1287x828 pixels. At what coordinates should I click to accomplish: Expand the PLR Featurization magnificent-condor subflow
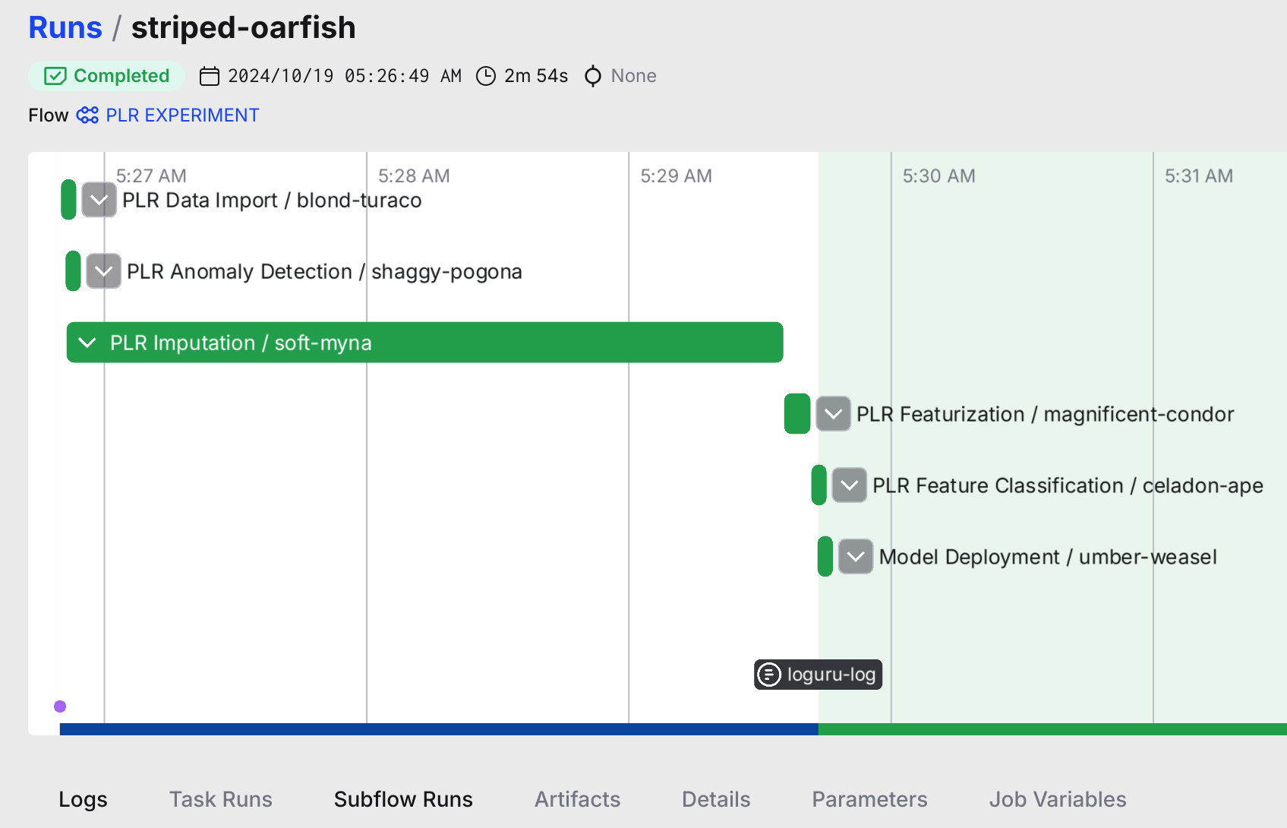[x=833, y=414]
